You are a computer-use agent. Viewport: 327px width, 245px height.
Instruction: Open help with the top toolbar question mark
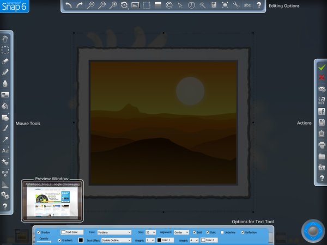258,5
